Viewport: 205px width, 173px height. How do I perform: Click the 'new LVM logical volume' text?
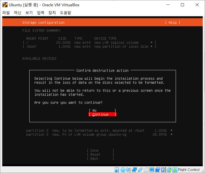[x=117, y=42]
